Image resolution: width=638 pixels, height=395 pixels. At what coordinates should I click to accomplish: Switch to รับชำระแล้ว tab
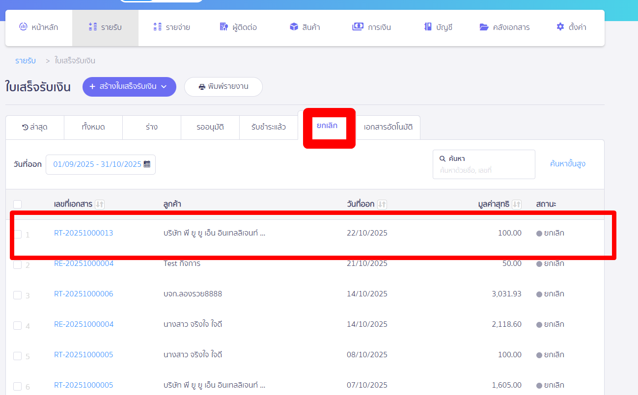click(x=268, y=128)
